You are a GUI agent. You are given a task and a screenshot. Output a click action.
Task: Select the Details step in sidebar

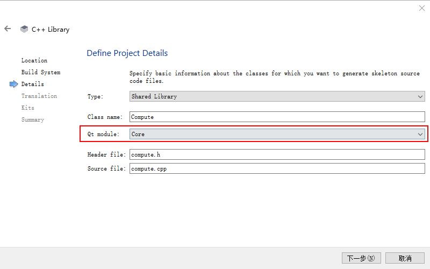tap(33, 84)
